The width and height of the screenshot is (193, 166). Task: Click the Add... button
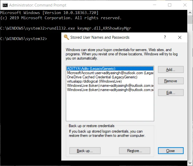click(171, 70)
